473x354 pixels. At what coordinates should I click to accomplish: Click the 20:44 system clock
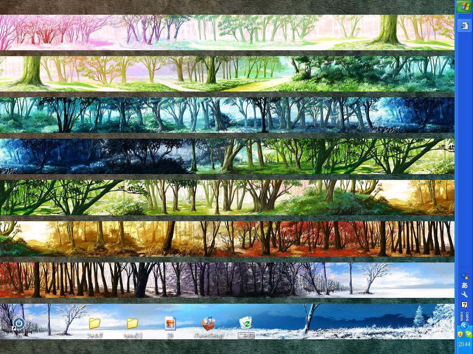tap(464, 344)
